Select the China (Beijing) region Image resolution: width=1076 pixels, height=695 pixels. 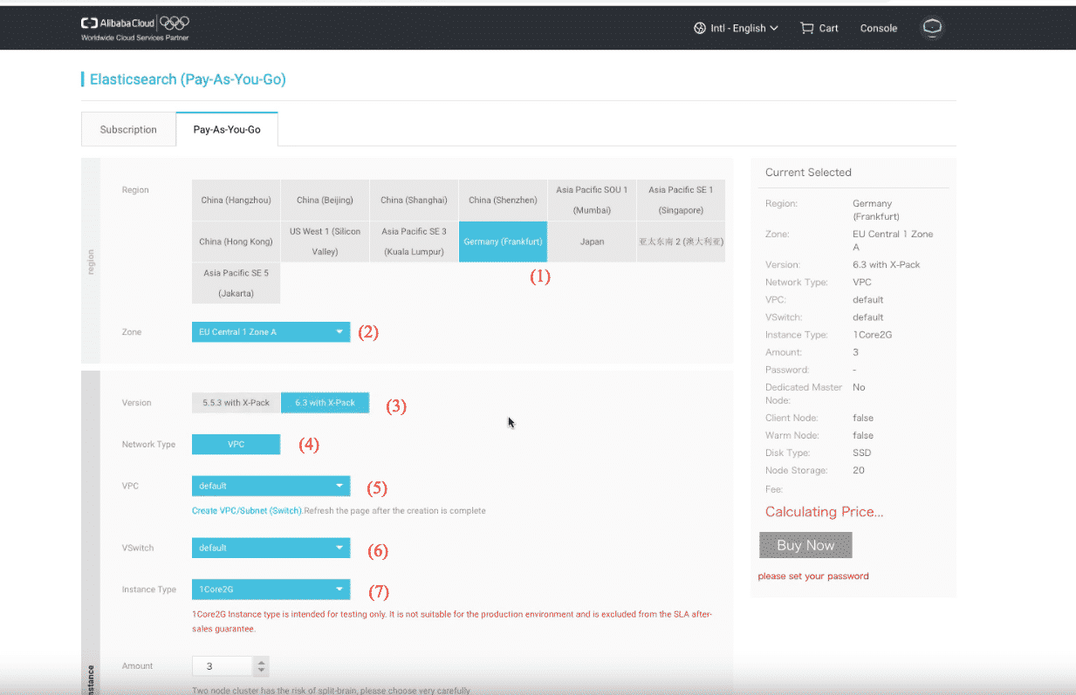pos(325,200)
